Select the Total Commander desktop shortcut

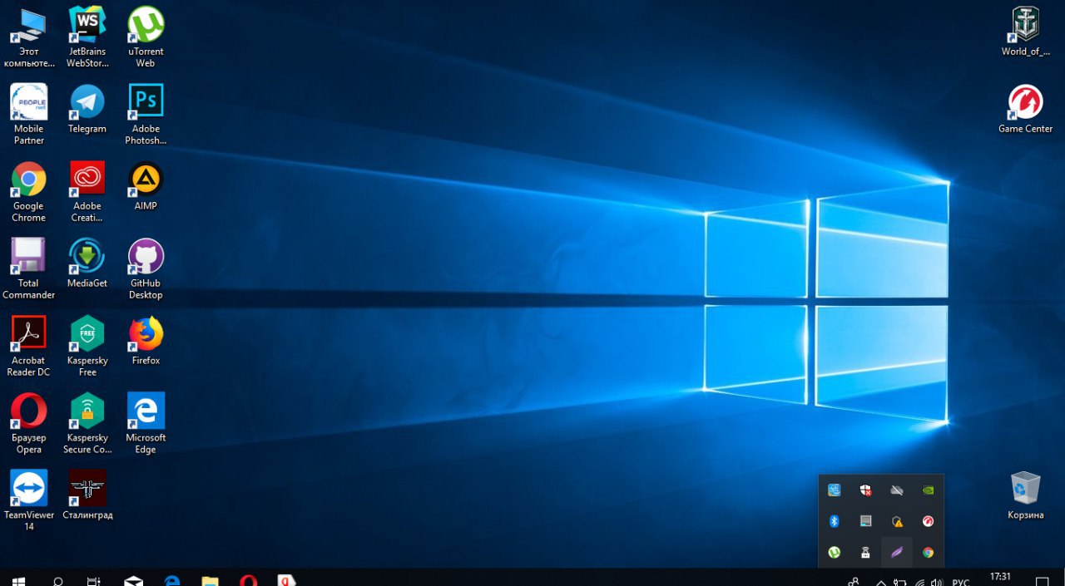tap(28, 269)
